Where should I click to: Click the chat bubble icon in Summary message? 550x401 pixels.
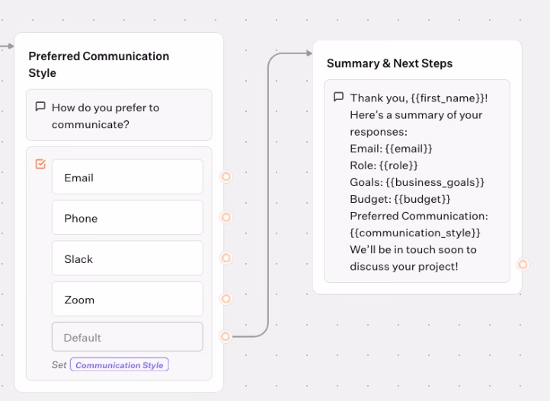tap(338, 98)
